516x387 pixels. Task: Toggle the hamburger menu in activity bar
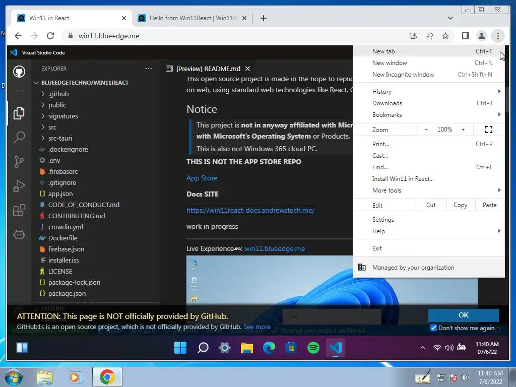(x=19, y=93)
